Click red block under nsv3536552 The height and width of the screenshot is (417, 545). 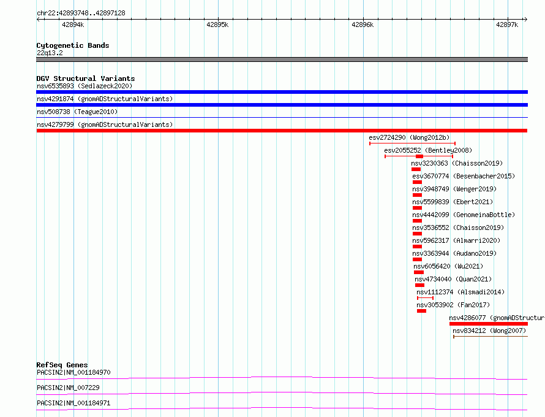[417, 234]
